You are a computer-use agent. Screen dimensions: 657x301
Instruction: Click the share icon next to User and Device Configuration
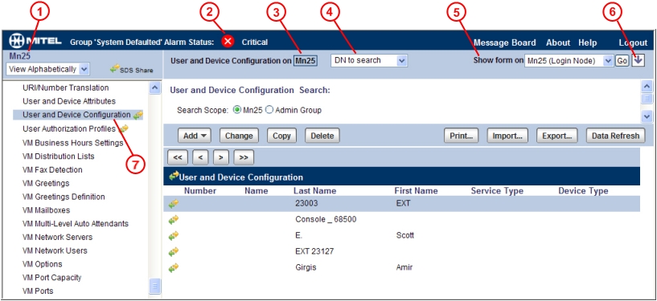138,115
